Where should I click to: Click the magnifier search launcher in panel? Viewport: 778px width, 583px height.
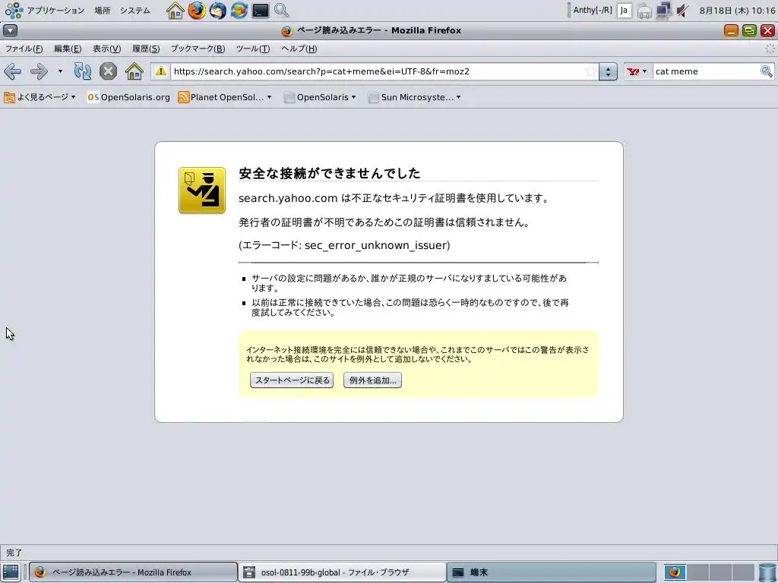(282, 11)
